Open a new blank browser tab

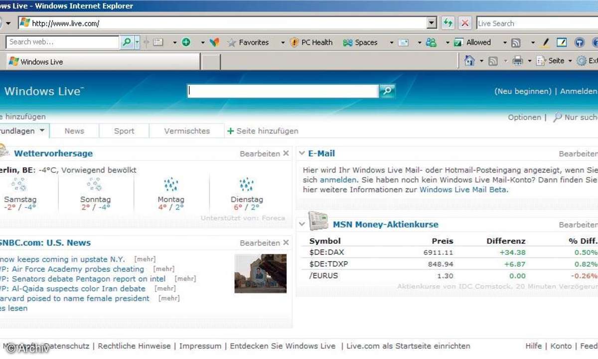tap(210, 62)
